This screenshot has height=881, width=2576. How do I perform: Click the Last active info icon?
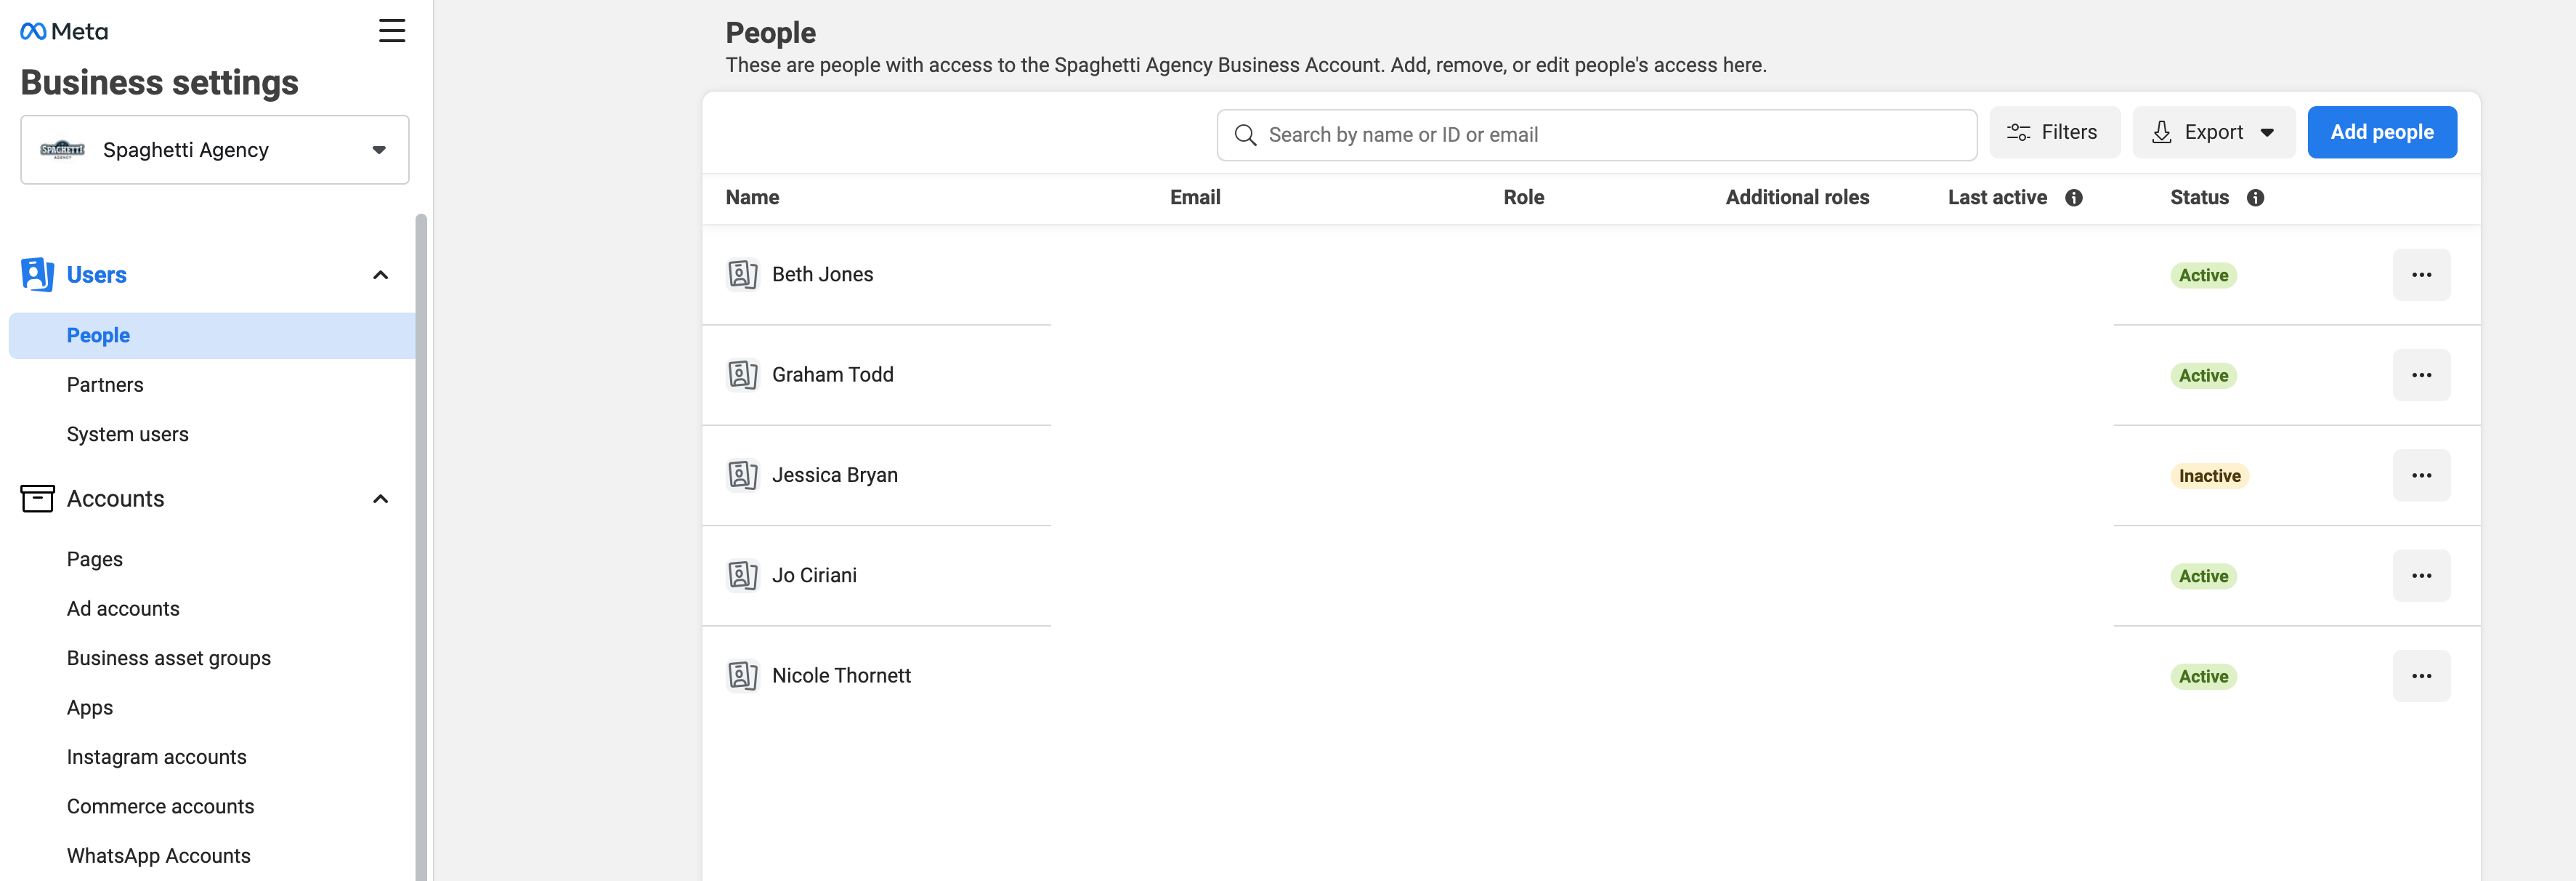coord(2074,197)
